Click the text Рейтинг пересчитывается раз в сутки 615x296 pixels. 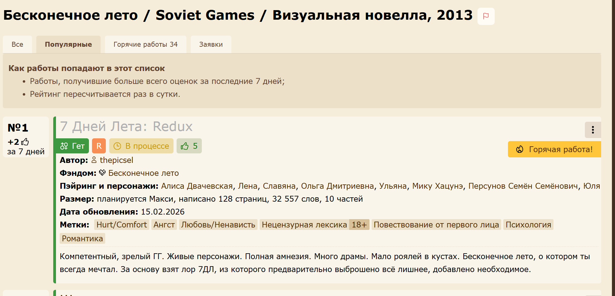(x=105, y=94)
